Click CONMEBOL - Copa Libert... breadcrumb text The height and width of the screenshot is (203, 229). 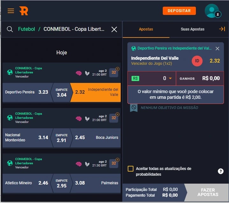[74, 29]
